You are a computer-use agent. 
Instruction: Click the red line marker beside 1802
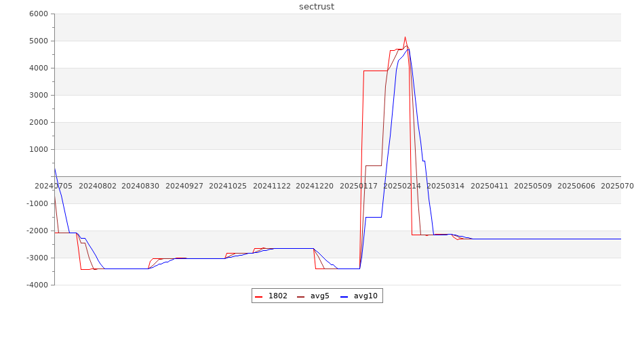(x=259, y=296)
